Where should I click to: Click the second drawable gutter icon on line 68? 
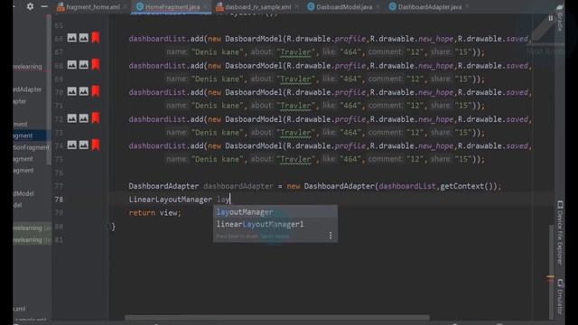84,64
